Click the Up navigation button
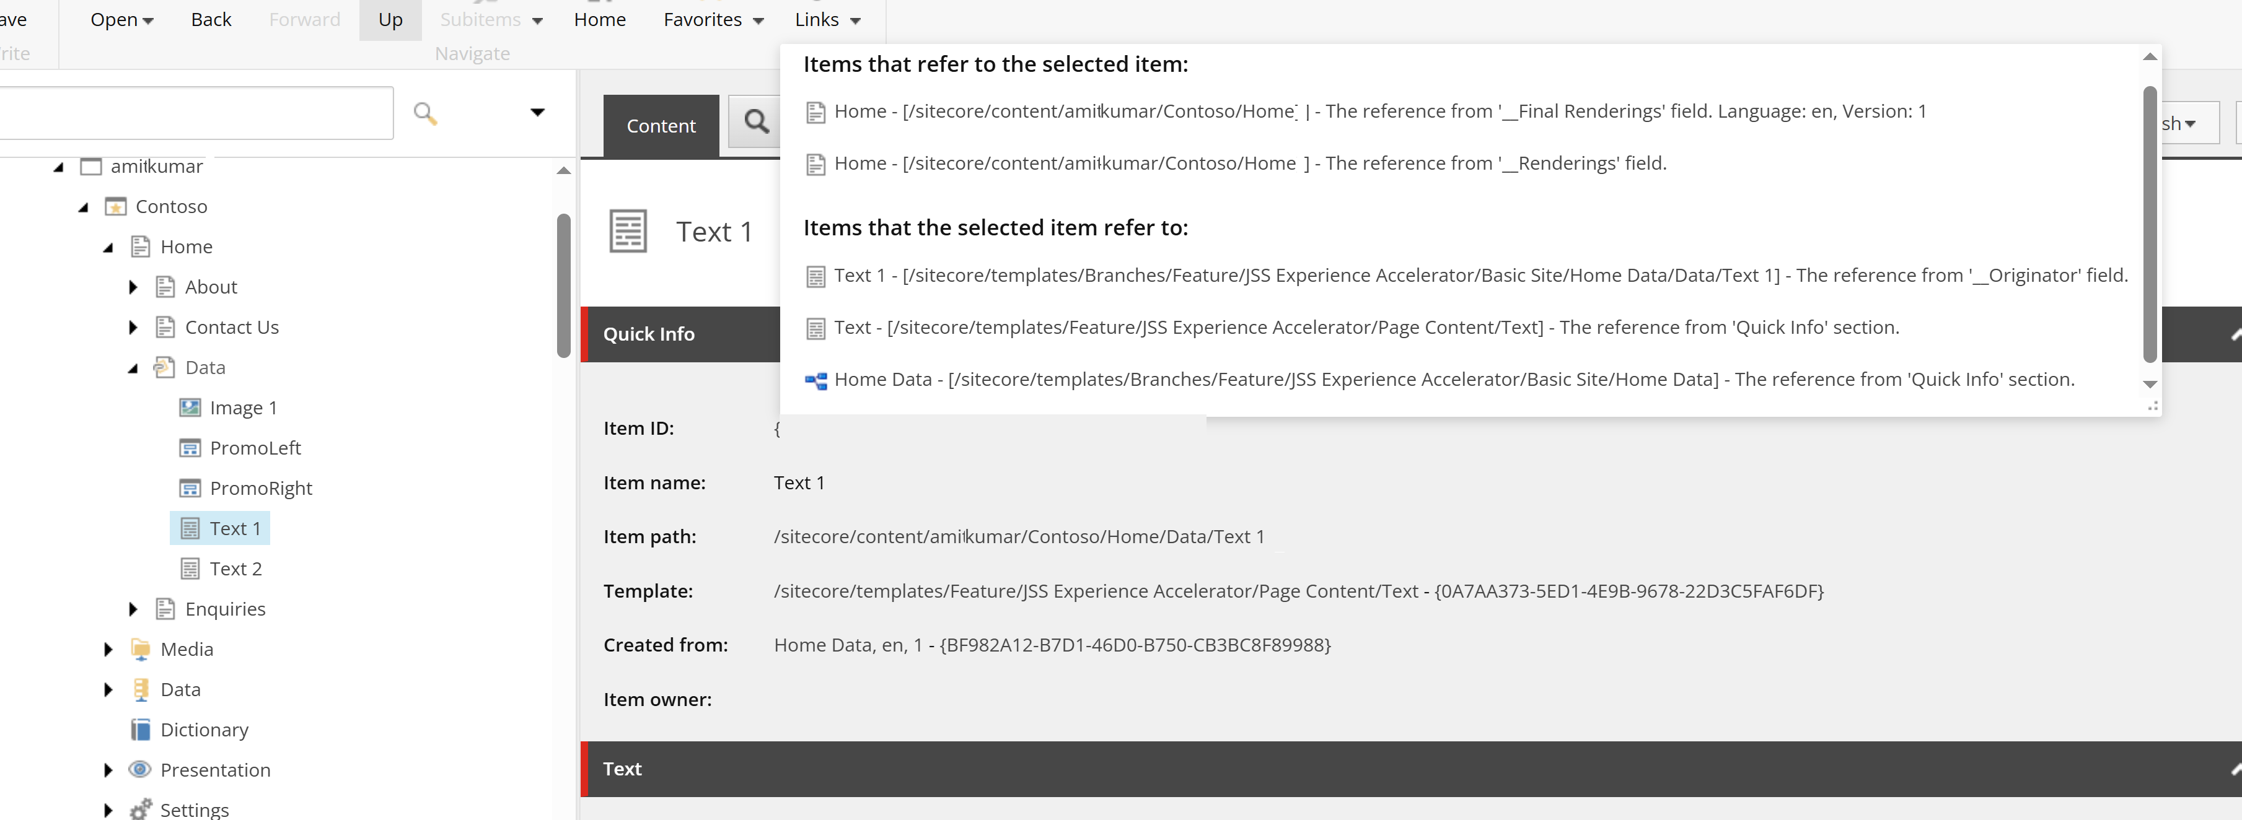Image resolution: width=2242 pixels, height=820 pixels. coord(390,20)
